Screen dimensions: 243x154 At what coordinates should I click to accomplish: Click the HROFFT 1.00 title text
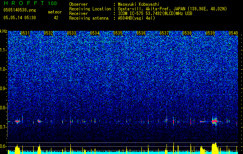tap(31, 3)
